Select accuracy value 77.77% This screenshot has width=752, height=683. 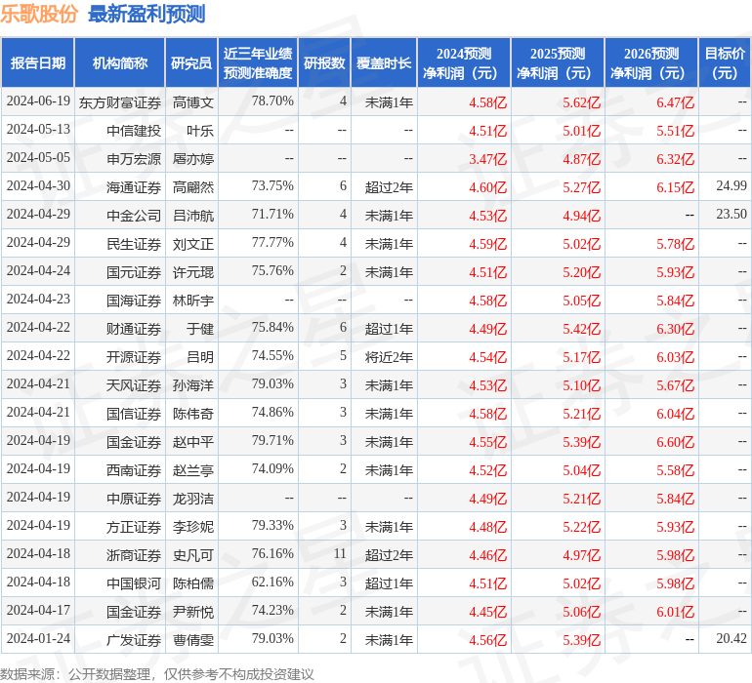(x=272, y=243)
